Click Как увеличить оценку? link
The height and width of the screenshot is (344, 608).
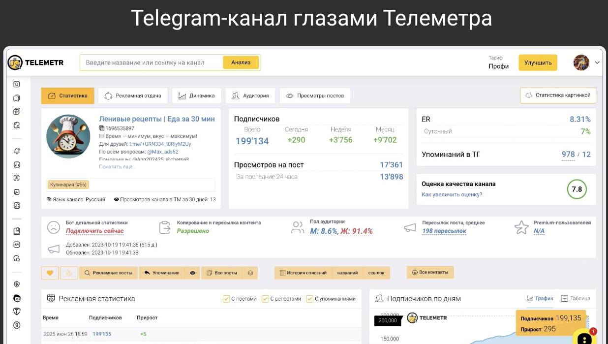pyautogui.click(x=452, y=194)
